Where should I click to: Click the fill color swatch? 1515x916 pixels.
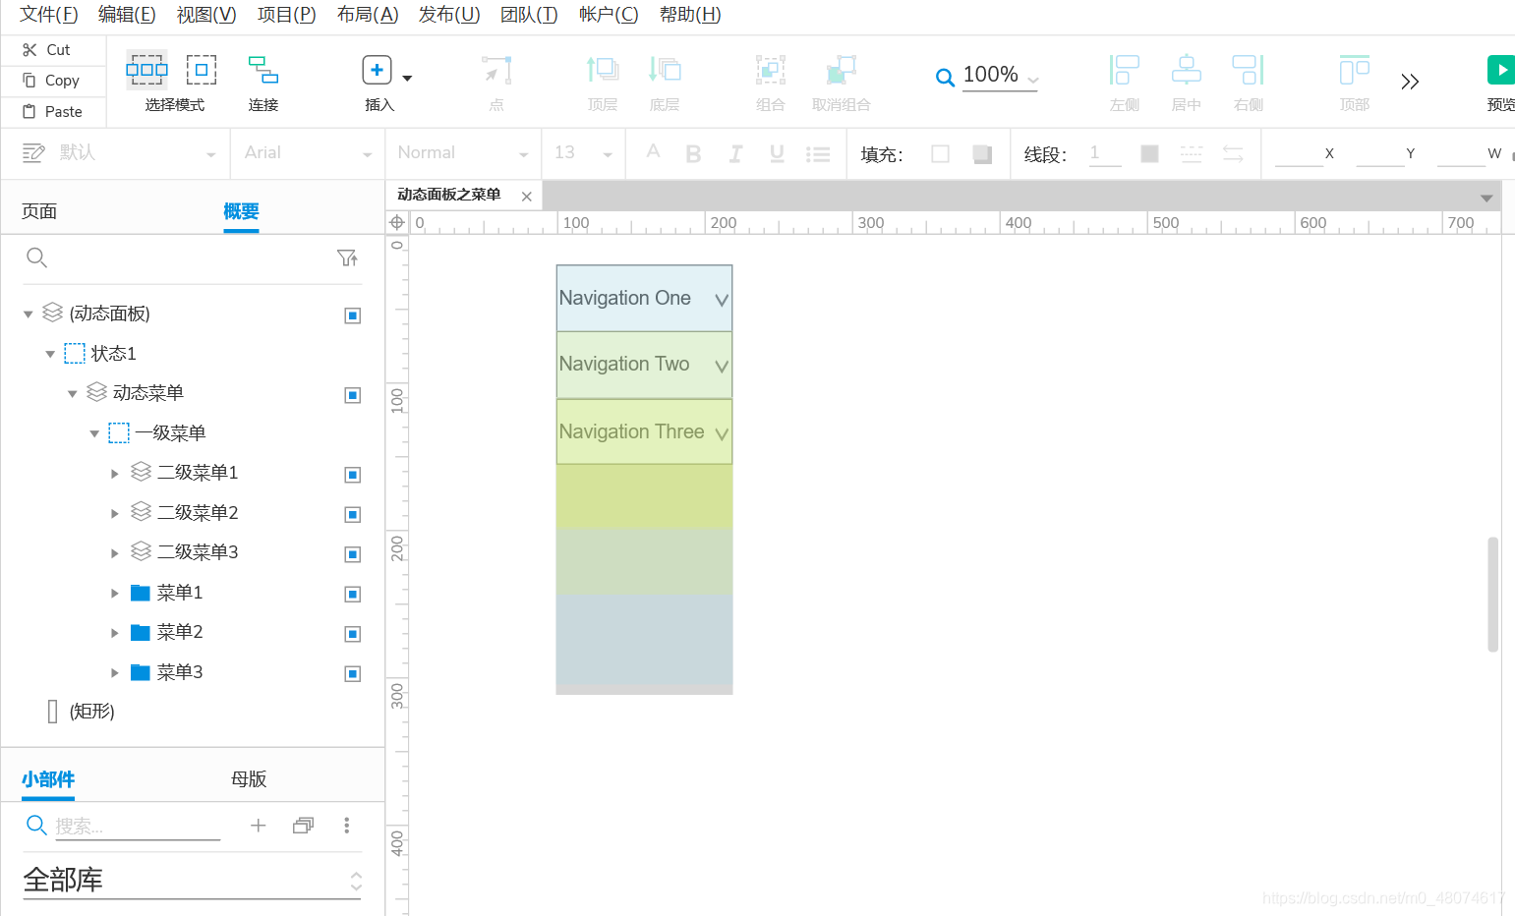tap(940, 153)
